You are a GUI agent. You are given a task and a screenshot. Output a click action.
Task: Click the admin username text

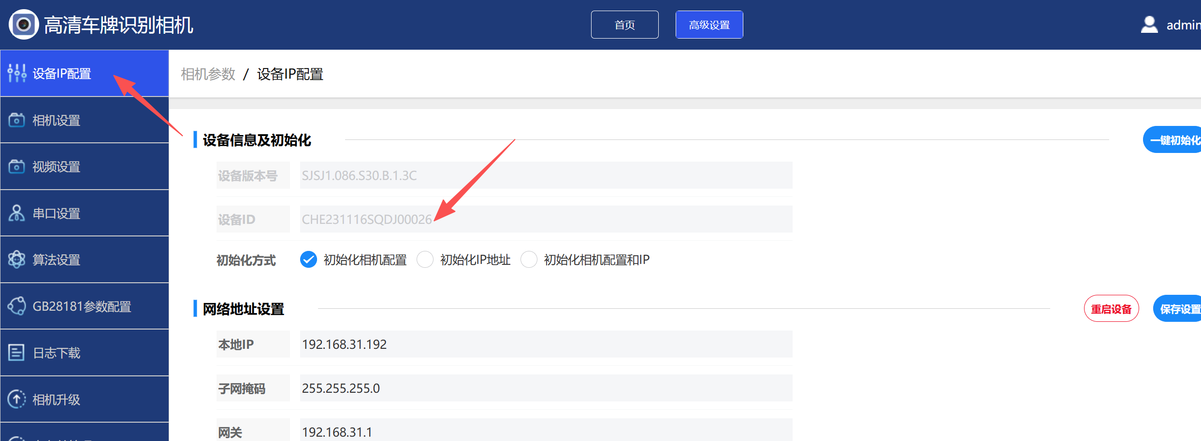coord(1184,25)
